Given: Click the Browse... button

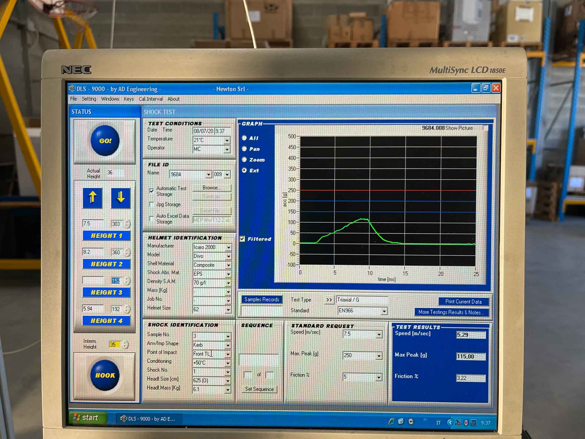Looking at the screenshot, I should click(x=212, y=188).
